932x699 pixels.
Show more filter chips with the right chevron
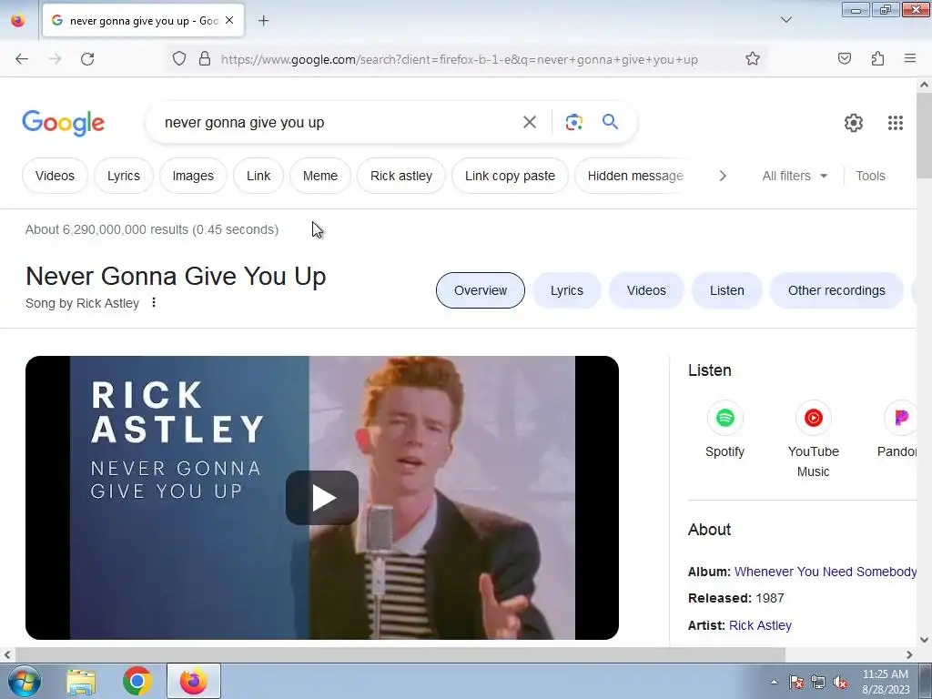pyautogui.click(x=723, y=176)
